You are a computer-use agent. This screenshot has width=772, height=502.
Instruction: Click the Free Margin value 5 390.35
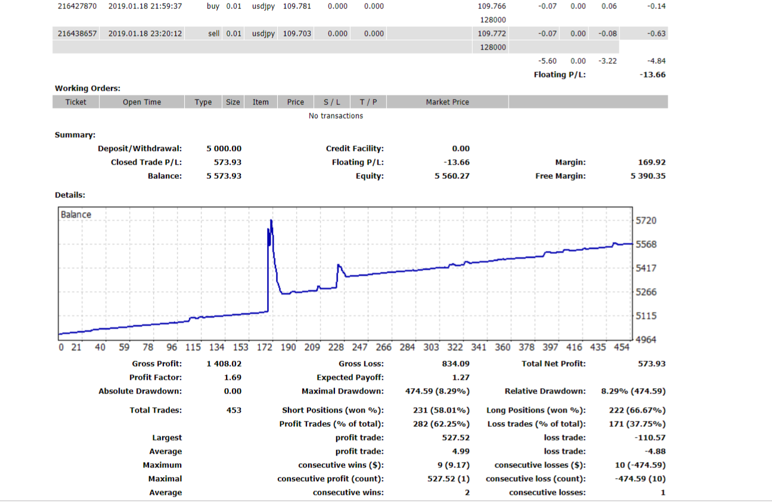pos(649,176)
